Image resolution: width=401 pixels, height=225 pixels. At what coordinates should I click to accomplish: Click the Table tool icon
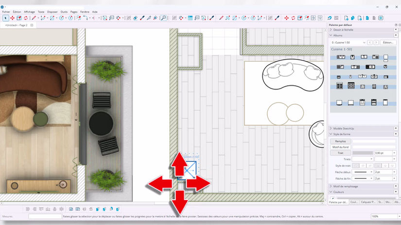pyautogui.click(x=190, y=18)
